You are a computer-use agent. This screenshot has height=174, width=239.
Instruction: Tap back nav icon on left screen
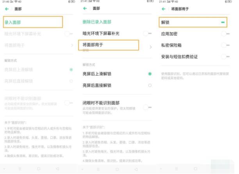click(57, 169)
